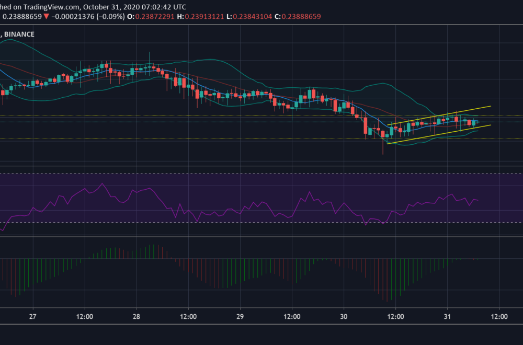Click the '12:00' label between 27 and 28
The height and width of the screenshot is (345, 523).
coord(84,316)
